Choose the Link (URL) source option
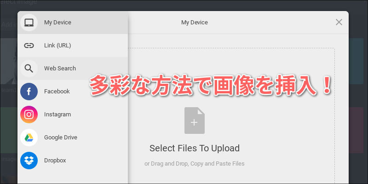 73,46
